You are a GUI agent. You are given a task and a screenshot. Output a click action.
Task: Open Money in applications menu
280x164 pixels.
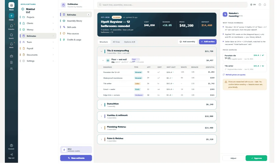(x=38, y=29)
